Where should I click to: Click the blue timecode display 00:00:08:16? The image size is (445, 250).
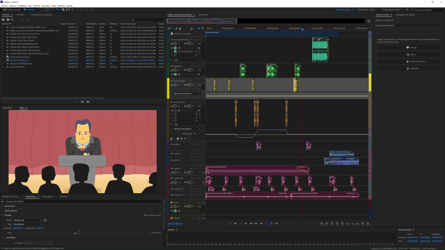(x=175, y=224)
